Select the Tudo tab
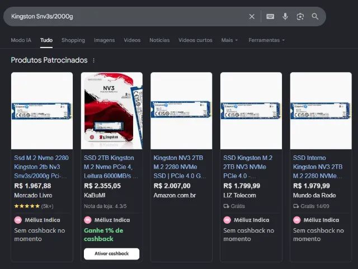This screenshot has height=269, width=358. 46,40
